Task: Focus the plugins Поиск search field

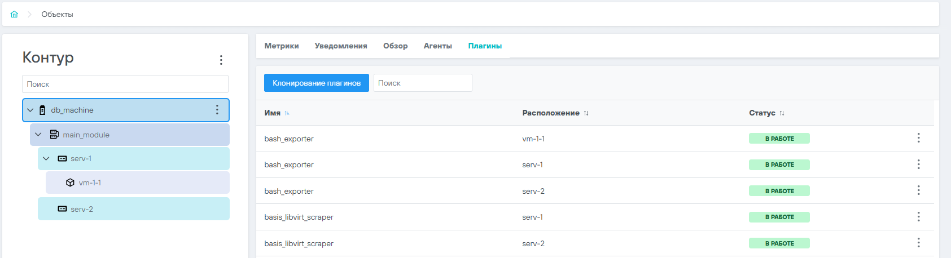Action: click(423, 83)
